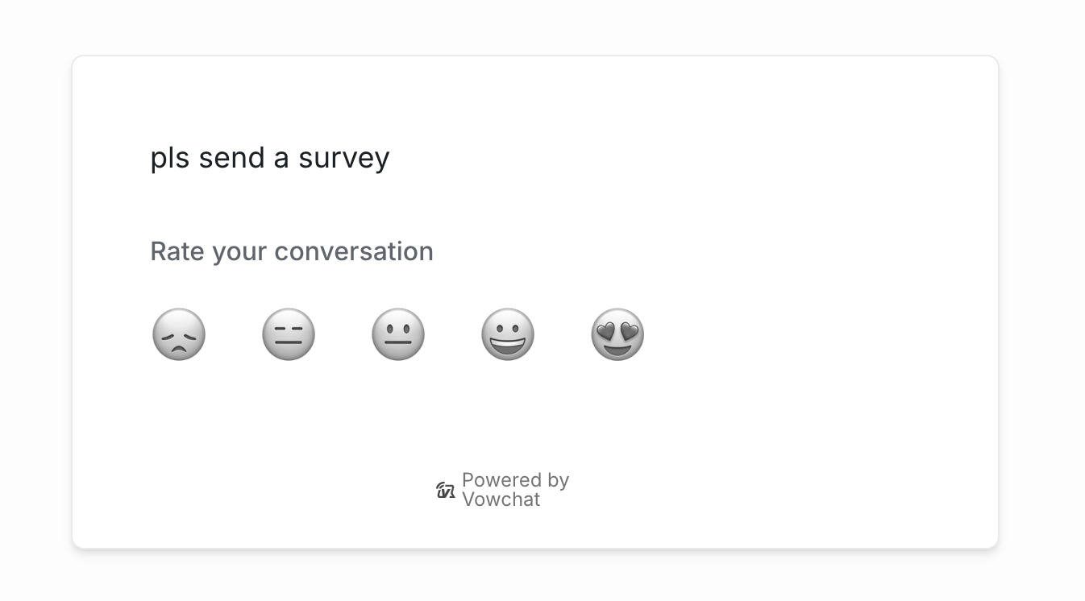Rate the conversation one step above worst
This screenshot has width=1085, height=601.
click(289, 334)
